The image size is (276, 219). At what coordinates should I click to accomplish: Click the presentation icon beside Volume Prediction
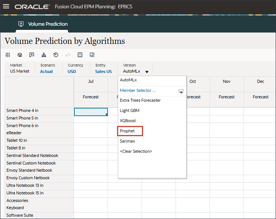coord(21,24)
